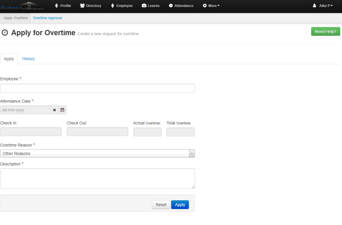
Task: Switch to the History tab
Action: 28,59
